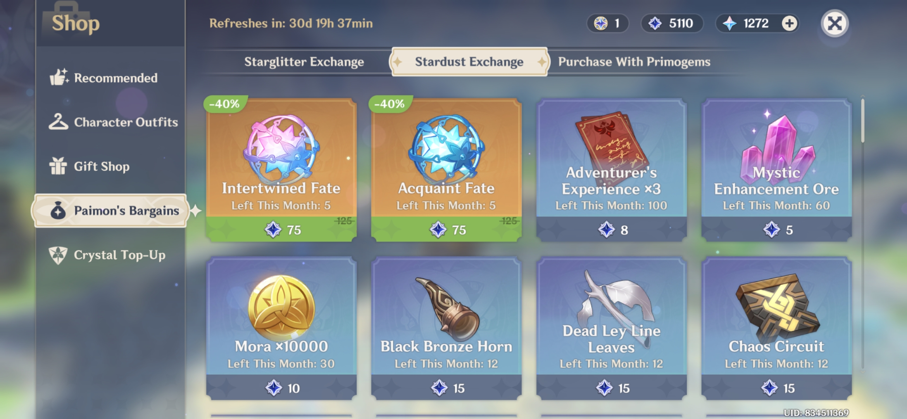Select the Stardust Exchange tab
Image resolution: width=907 pixels, height=419 pixels.
(469, 62)
